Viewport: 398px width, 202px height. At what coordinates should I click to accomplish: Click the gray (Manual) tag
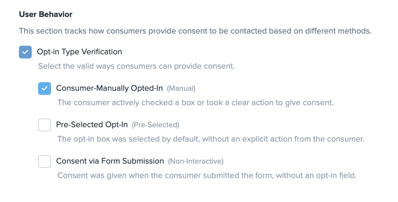[x=181, y=89]
